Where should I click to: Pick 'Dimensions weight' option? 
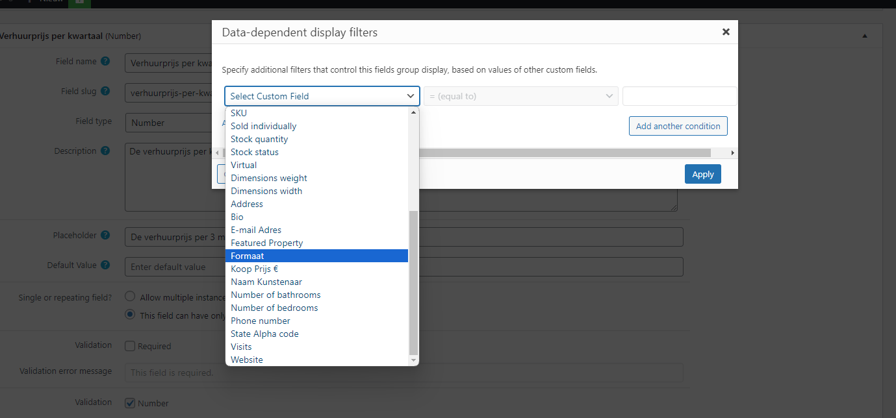pos(316,178)
